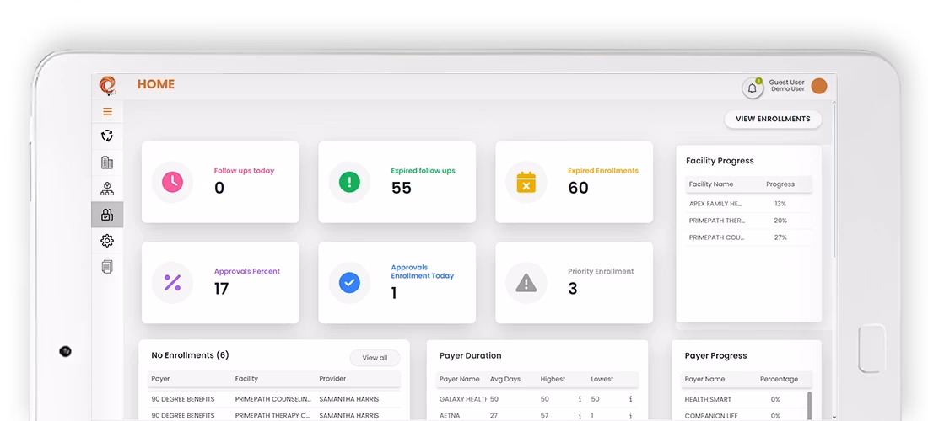Click Facility Name column header in Facility Progress

[711, 184]
